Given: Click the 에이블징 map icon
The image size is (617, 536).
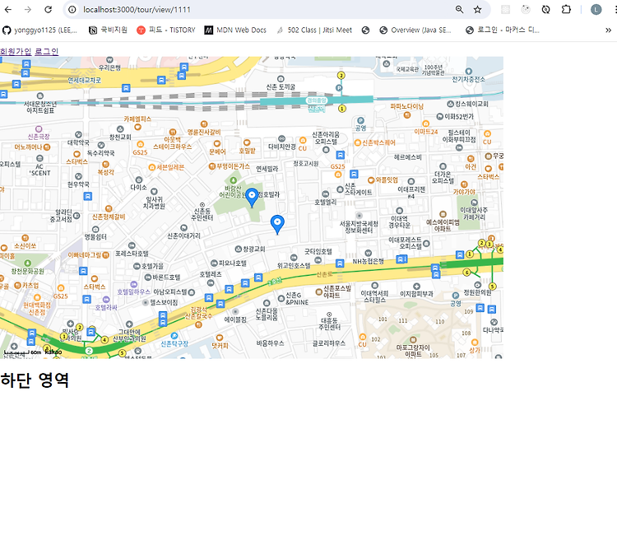Looking at the screenshot, I should (x=235, y=312).
